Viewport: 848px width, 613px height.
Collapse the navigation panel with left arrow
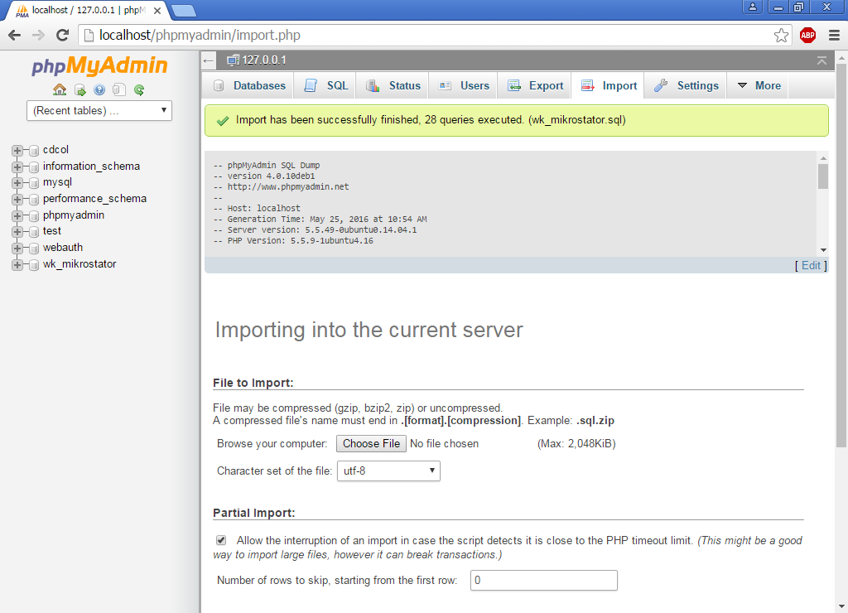[x=210, y=60]
